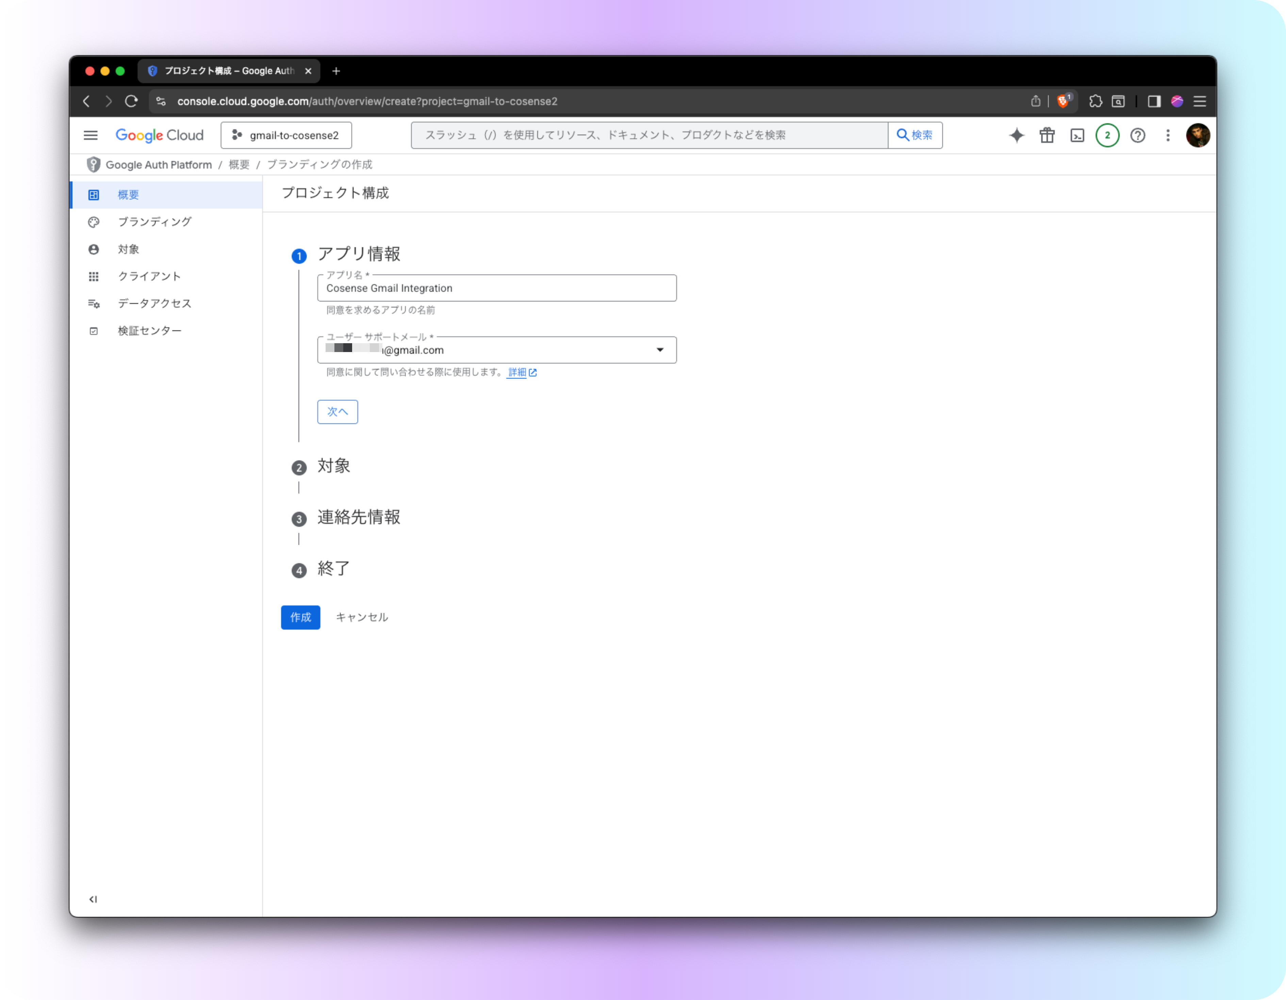Expand the ユーザー サポートメール dropdown

497,350
